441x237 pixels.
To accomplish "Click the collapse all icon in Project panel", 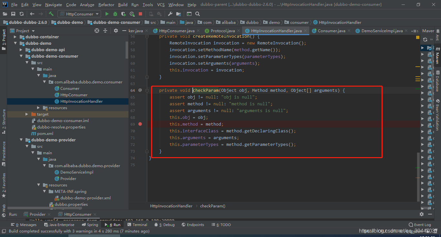I will (105, 31).
